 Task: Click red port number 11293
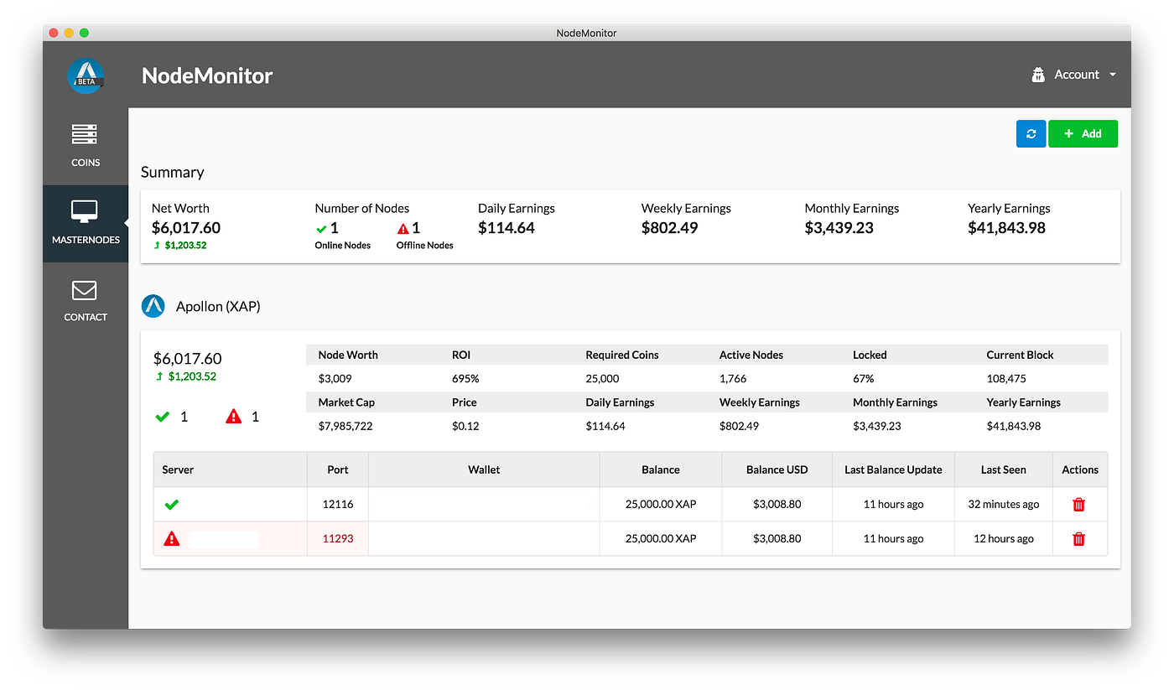coord(338,538)
